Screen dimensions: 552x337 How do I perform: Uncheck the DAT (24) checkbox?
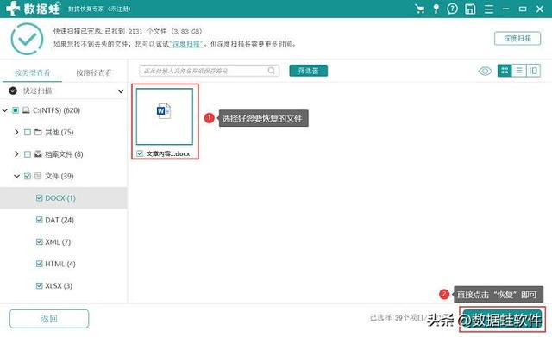[x=40, y=220]
